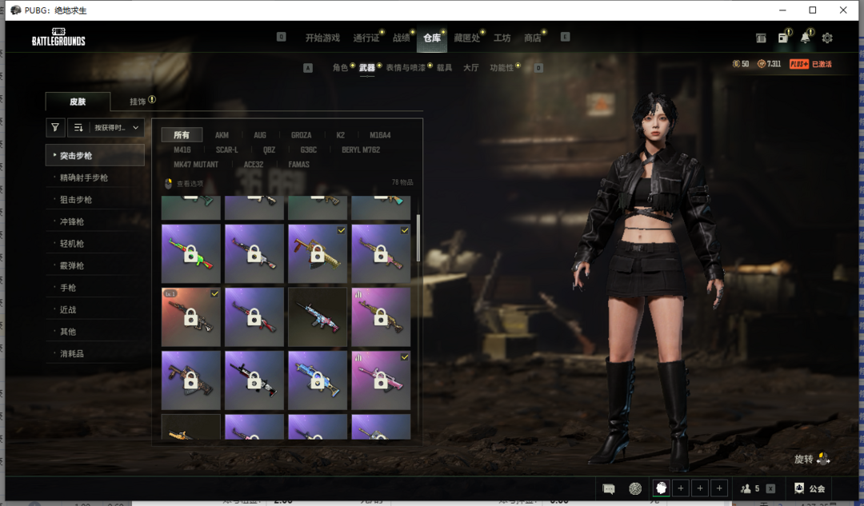Open the 开始游戏 menu
Image resolution: width=864 pixels, height=506 pixels.
pos(322,38)
